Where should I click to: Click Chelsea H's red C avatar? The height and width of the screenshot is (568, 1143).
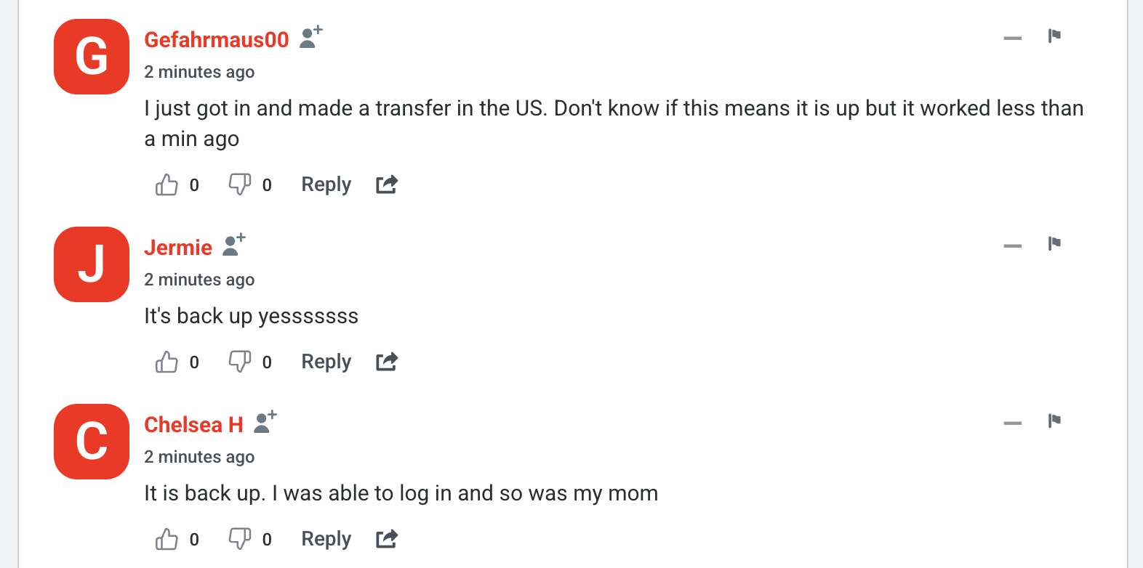(x=92, y=442)
